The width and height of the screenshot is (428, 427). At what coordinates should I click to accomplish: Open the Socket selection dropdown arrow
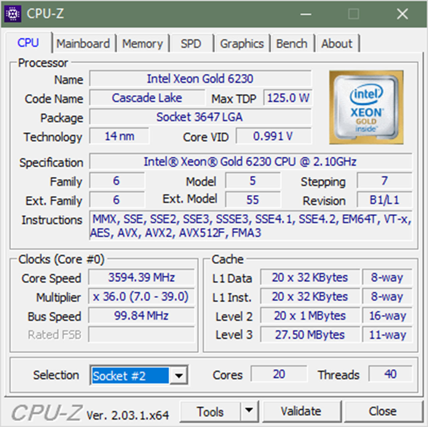[x=179, y=375]
